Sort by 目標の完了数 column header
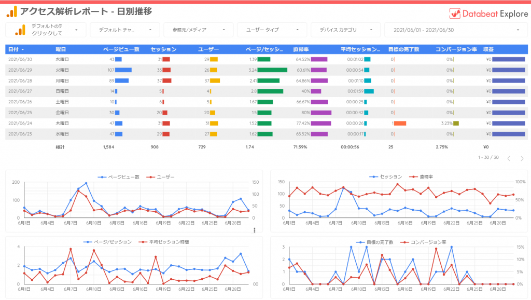The height and width of the screenshot is (300, 531). point(403,49)
